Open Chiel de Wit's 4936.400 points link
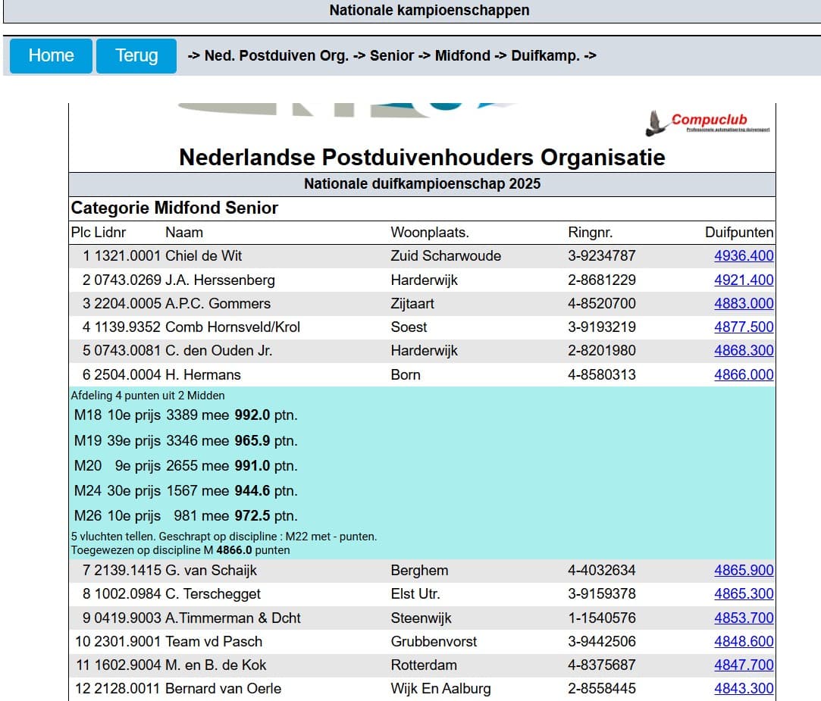Viewport: 821px width, 701px height. 743,256
